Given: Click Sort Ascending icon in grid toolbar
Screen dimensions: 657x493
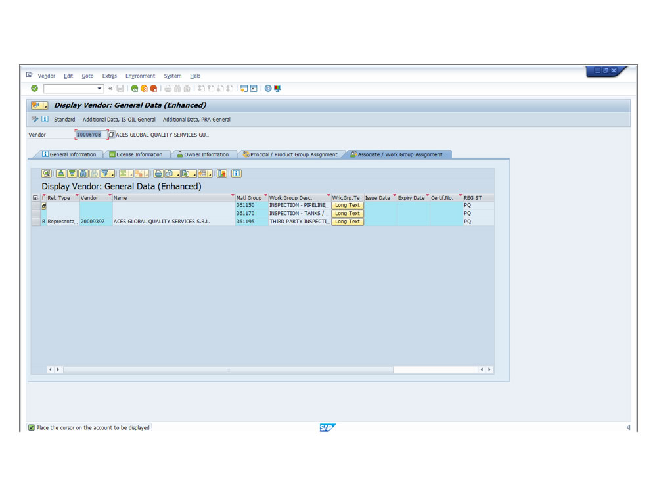Looking at the screenshot, I should [x=61, y=174].
